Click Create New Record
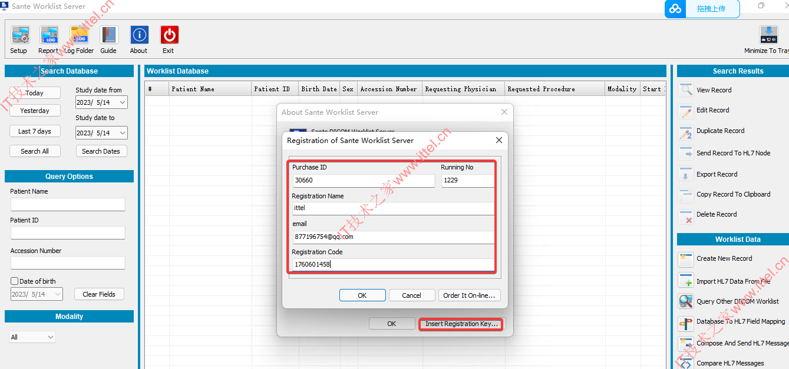This screenshot has width=789, height=369. click(724, 258)
